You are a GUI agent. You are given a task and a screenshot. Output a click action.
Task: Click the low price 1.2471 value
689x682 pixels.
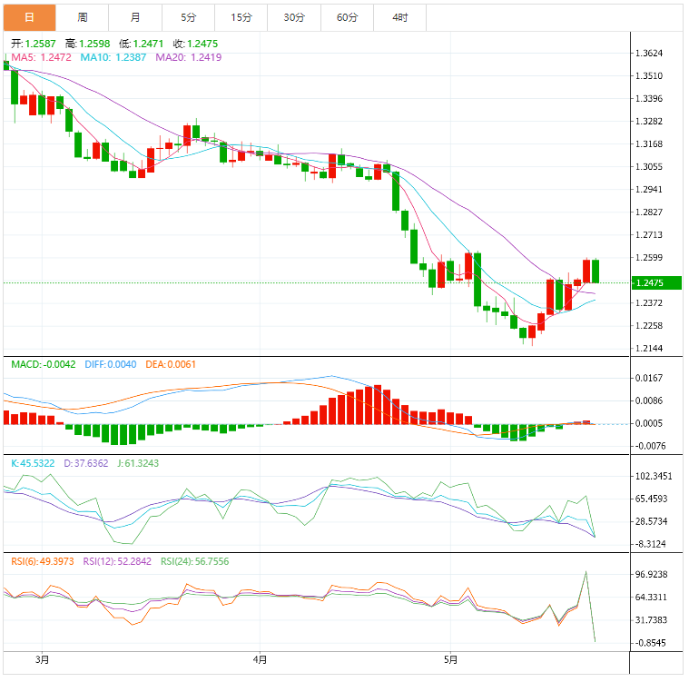[x=148, y=44]
